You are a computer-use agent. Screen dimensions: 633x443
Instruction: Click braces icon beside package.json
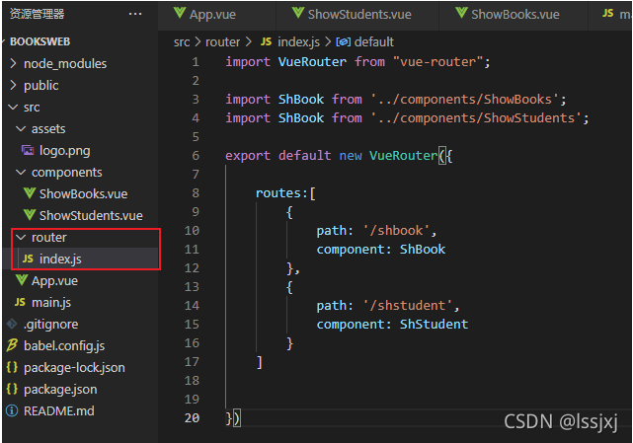12,389
